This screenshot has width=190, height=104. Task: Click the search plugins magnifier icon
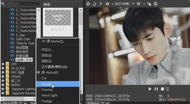coord(2,4)
